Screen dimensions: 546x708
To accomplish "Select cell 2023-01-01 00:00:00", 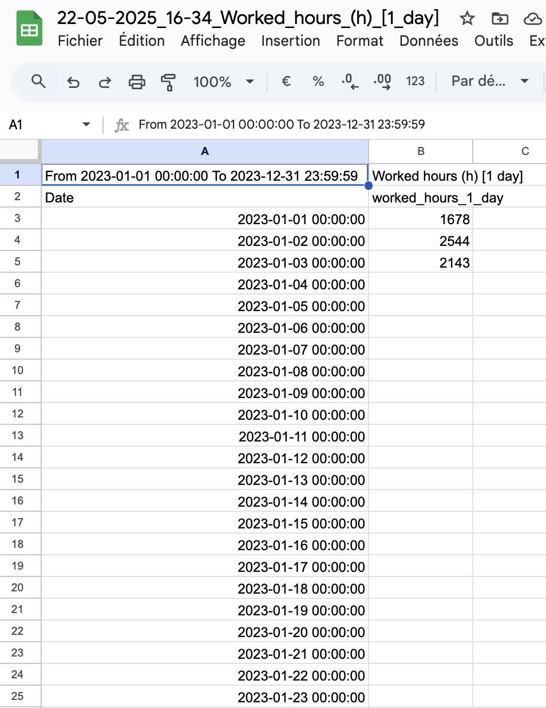I will [x=205, y=219].
